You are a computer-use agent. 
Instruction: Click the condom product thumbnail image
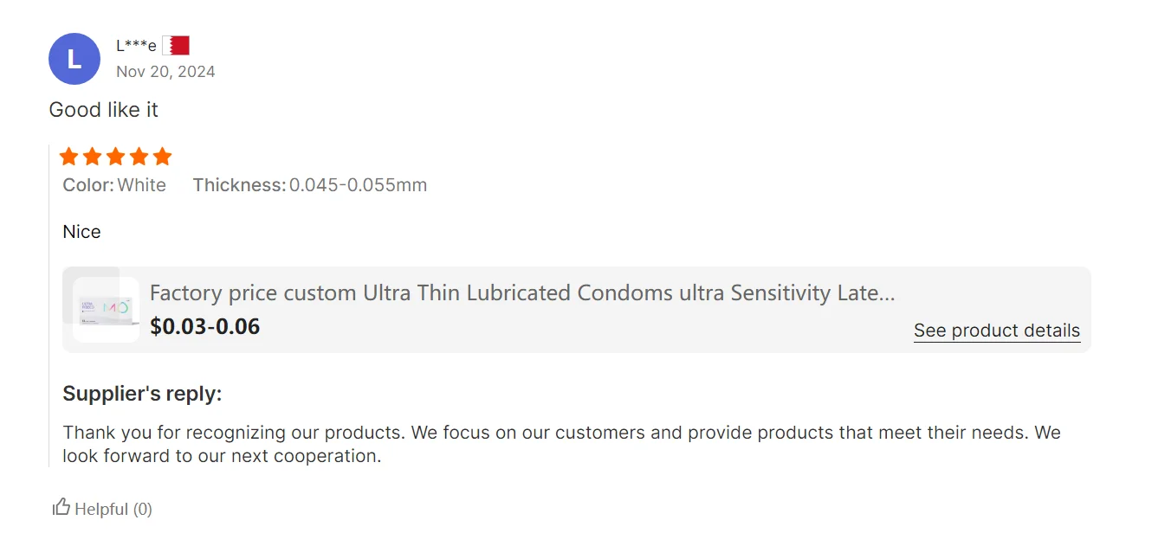[x=106, y=310]
